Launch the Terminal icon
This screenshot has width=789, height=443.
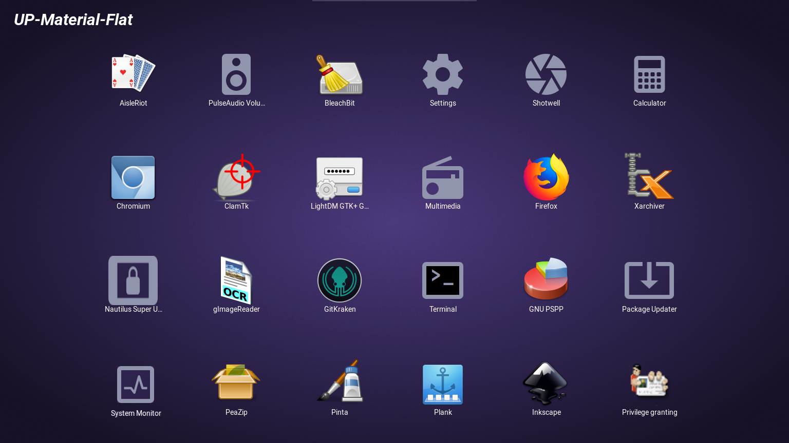pos(443,280)
